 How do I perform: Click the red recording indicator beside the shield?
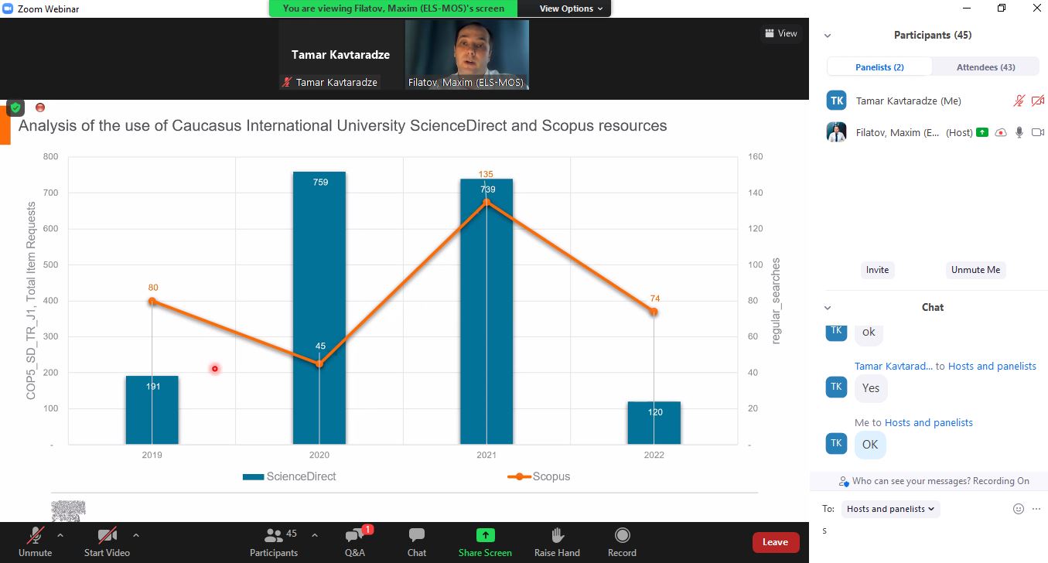40,107
